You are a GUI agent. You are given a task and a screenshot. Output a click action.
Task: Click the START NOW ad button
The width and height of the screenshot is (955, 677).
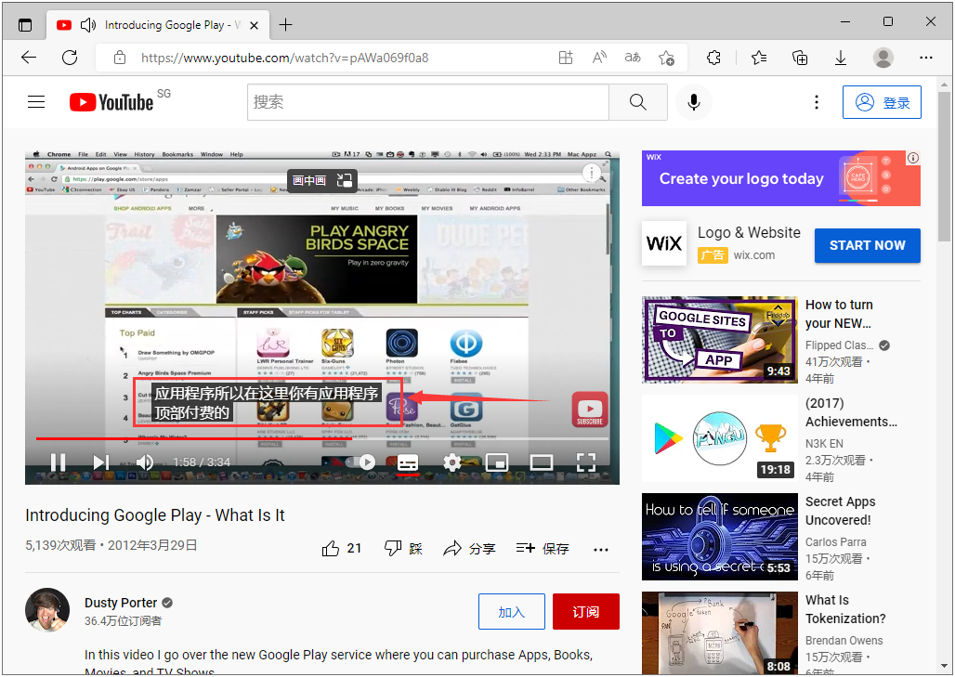[868, 245]
